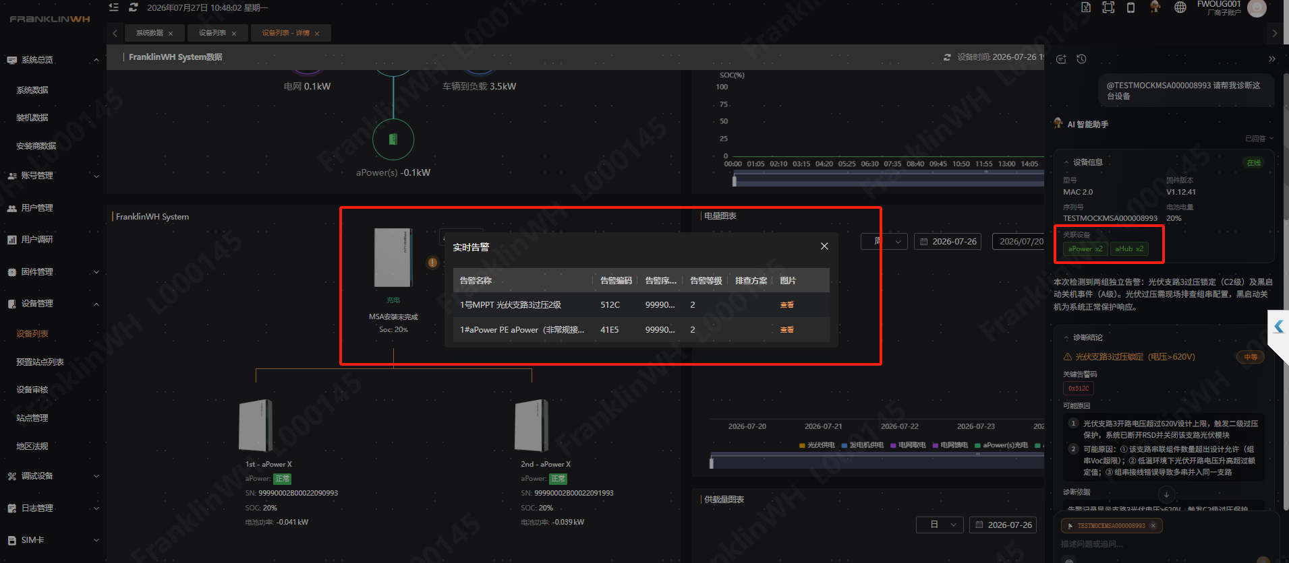Image resolution: width=1289 pixels, height=563 pixels.
Task: Click the page refresh icon beside the date
Action: (x=134, y=7)
